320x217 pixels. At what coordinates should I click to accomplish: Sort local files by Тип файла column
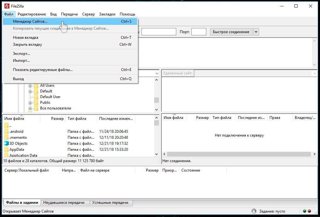[x=82, y=119]
